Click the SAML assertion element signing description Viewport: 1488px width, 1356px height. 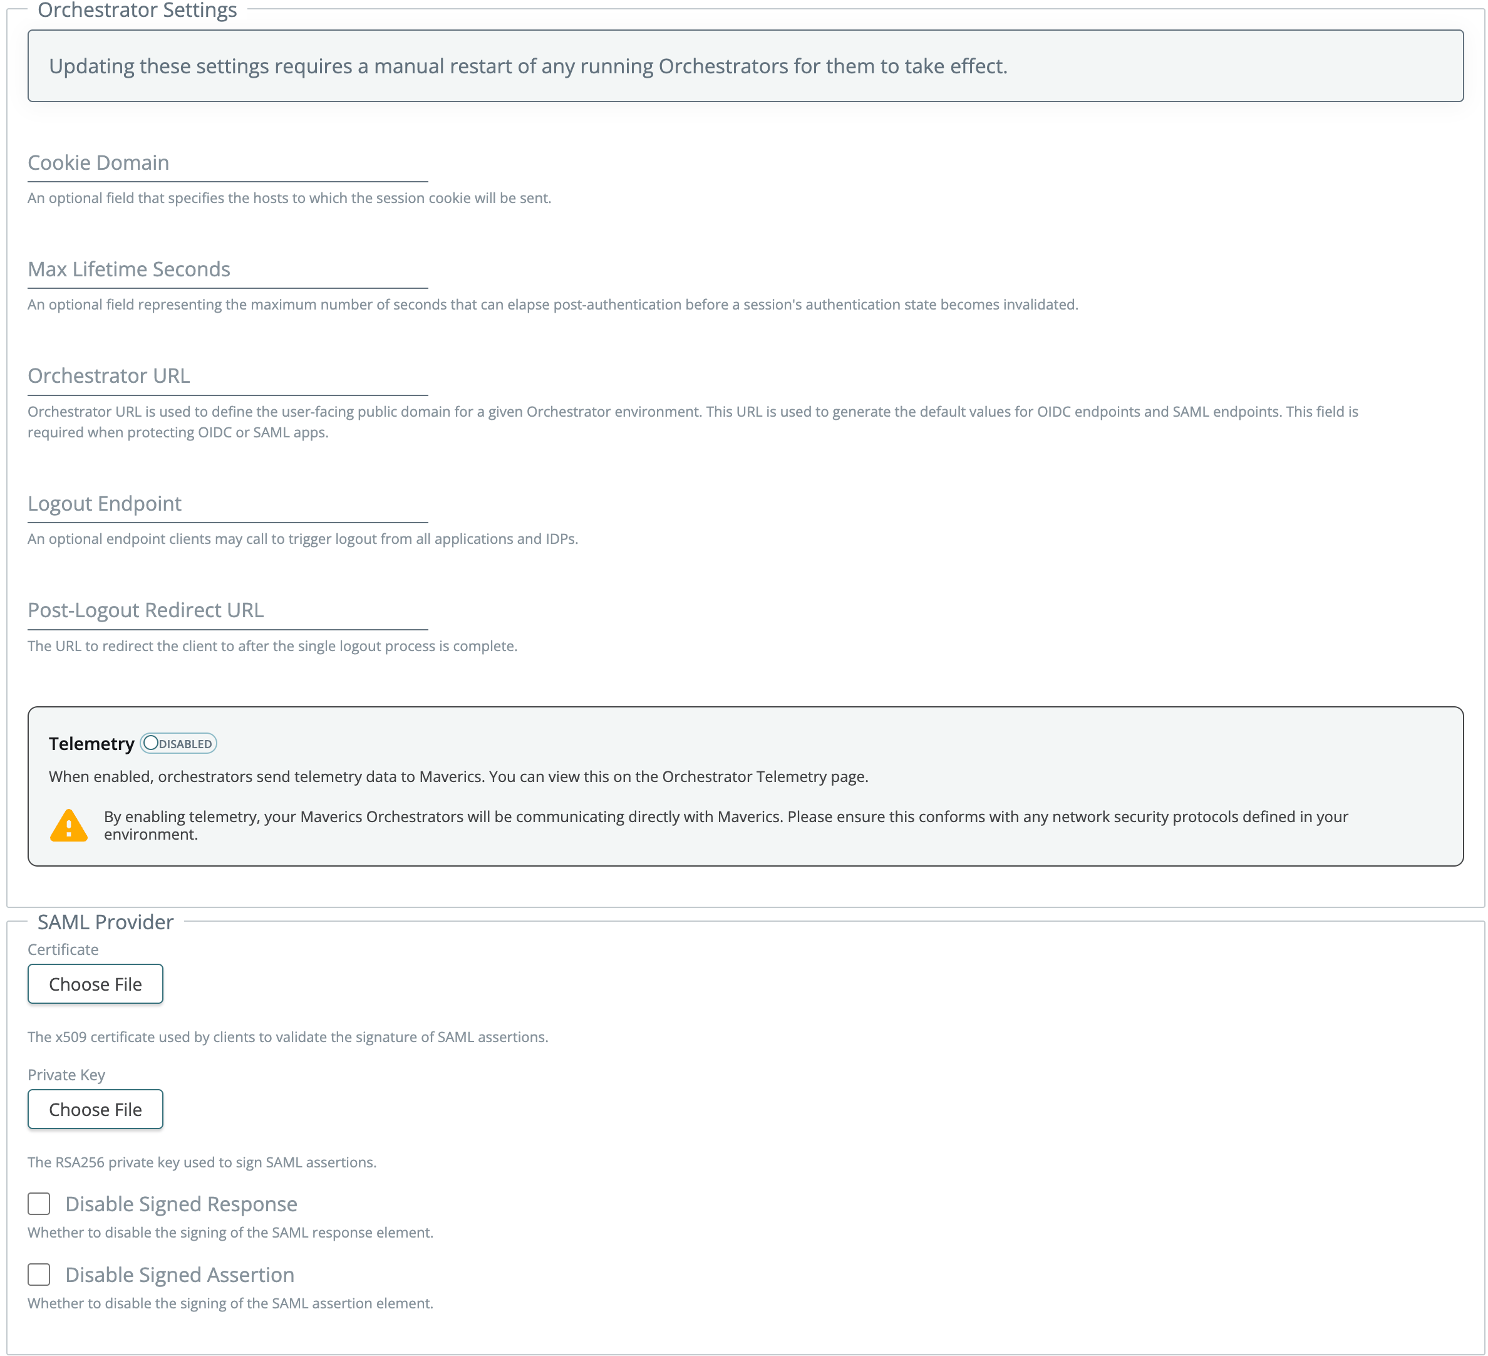(230, 1303)
